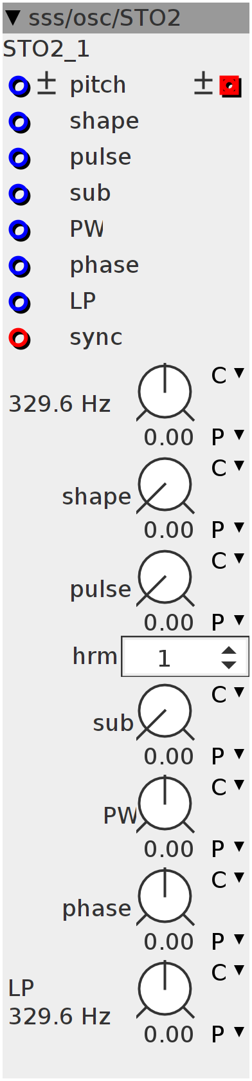
Task: Click the blue pitch inlet jack
Action: pos(19,86)
